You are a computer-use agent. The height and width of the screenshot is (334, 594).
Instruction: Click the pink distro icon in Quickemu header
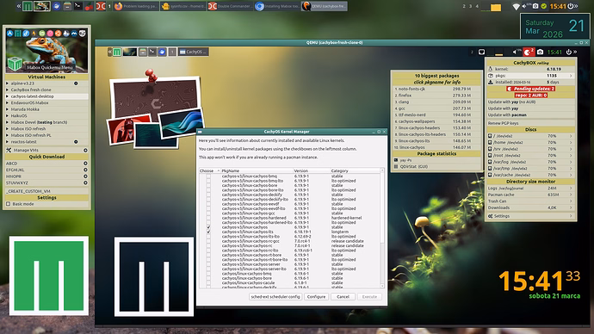pyautogui.click(x=50, y=34)
